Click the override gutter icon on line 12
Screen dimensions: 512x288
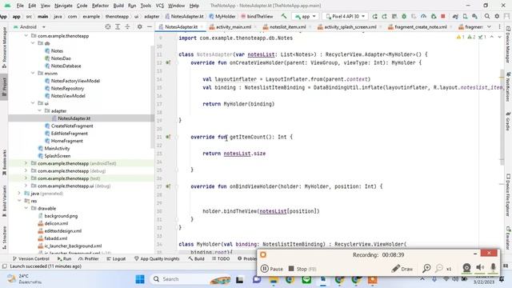coord(168,62)
